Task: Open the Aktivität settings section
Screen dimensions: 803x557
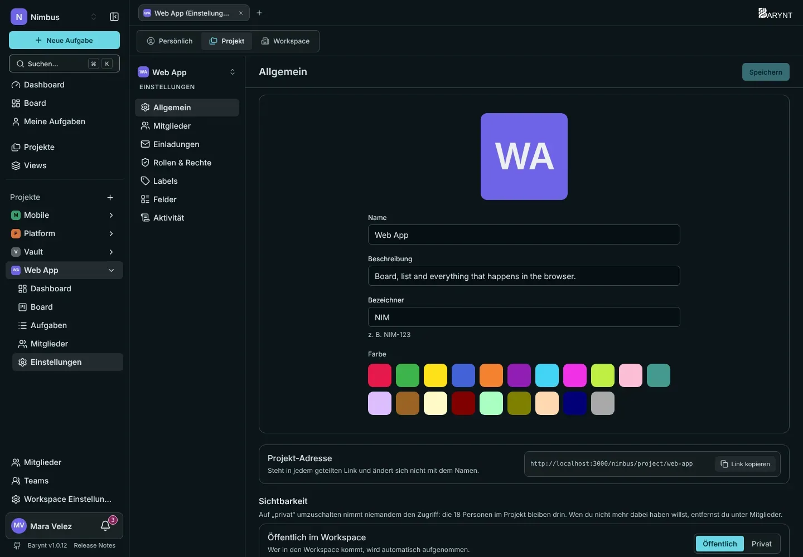Action: click(187, 218)
